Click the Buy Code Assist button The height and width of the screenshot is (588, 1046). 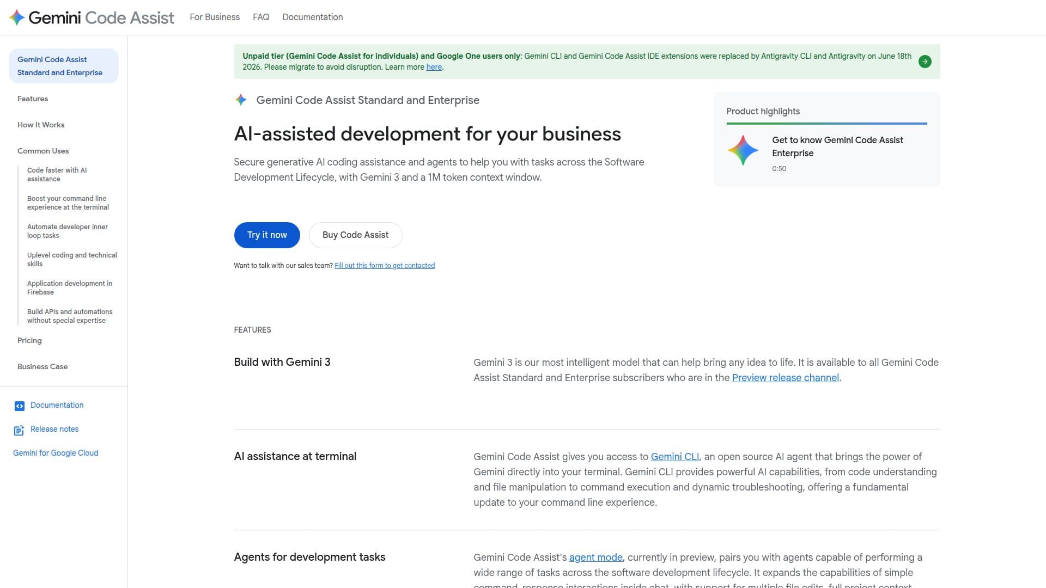[x=355, y=235]
